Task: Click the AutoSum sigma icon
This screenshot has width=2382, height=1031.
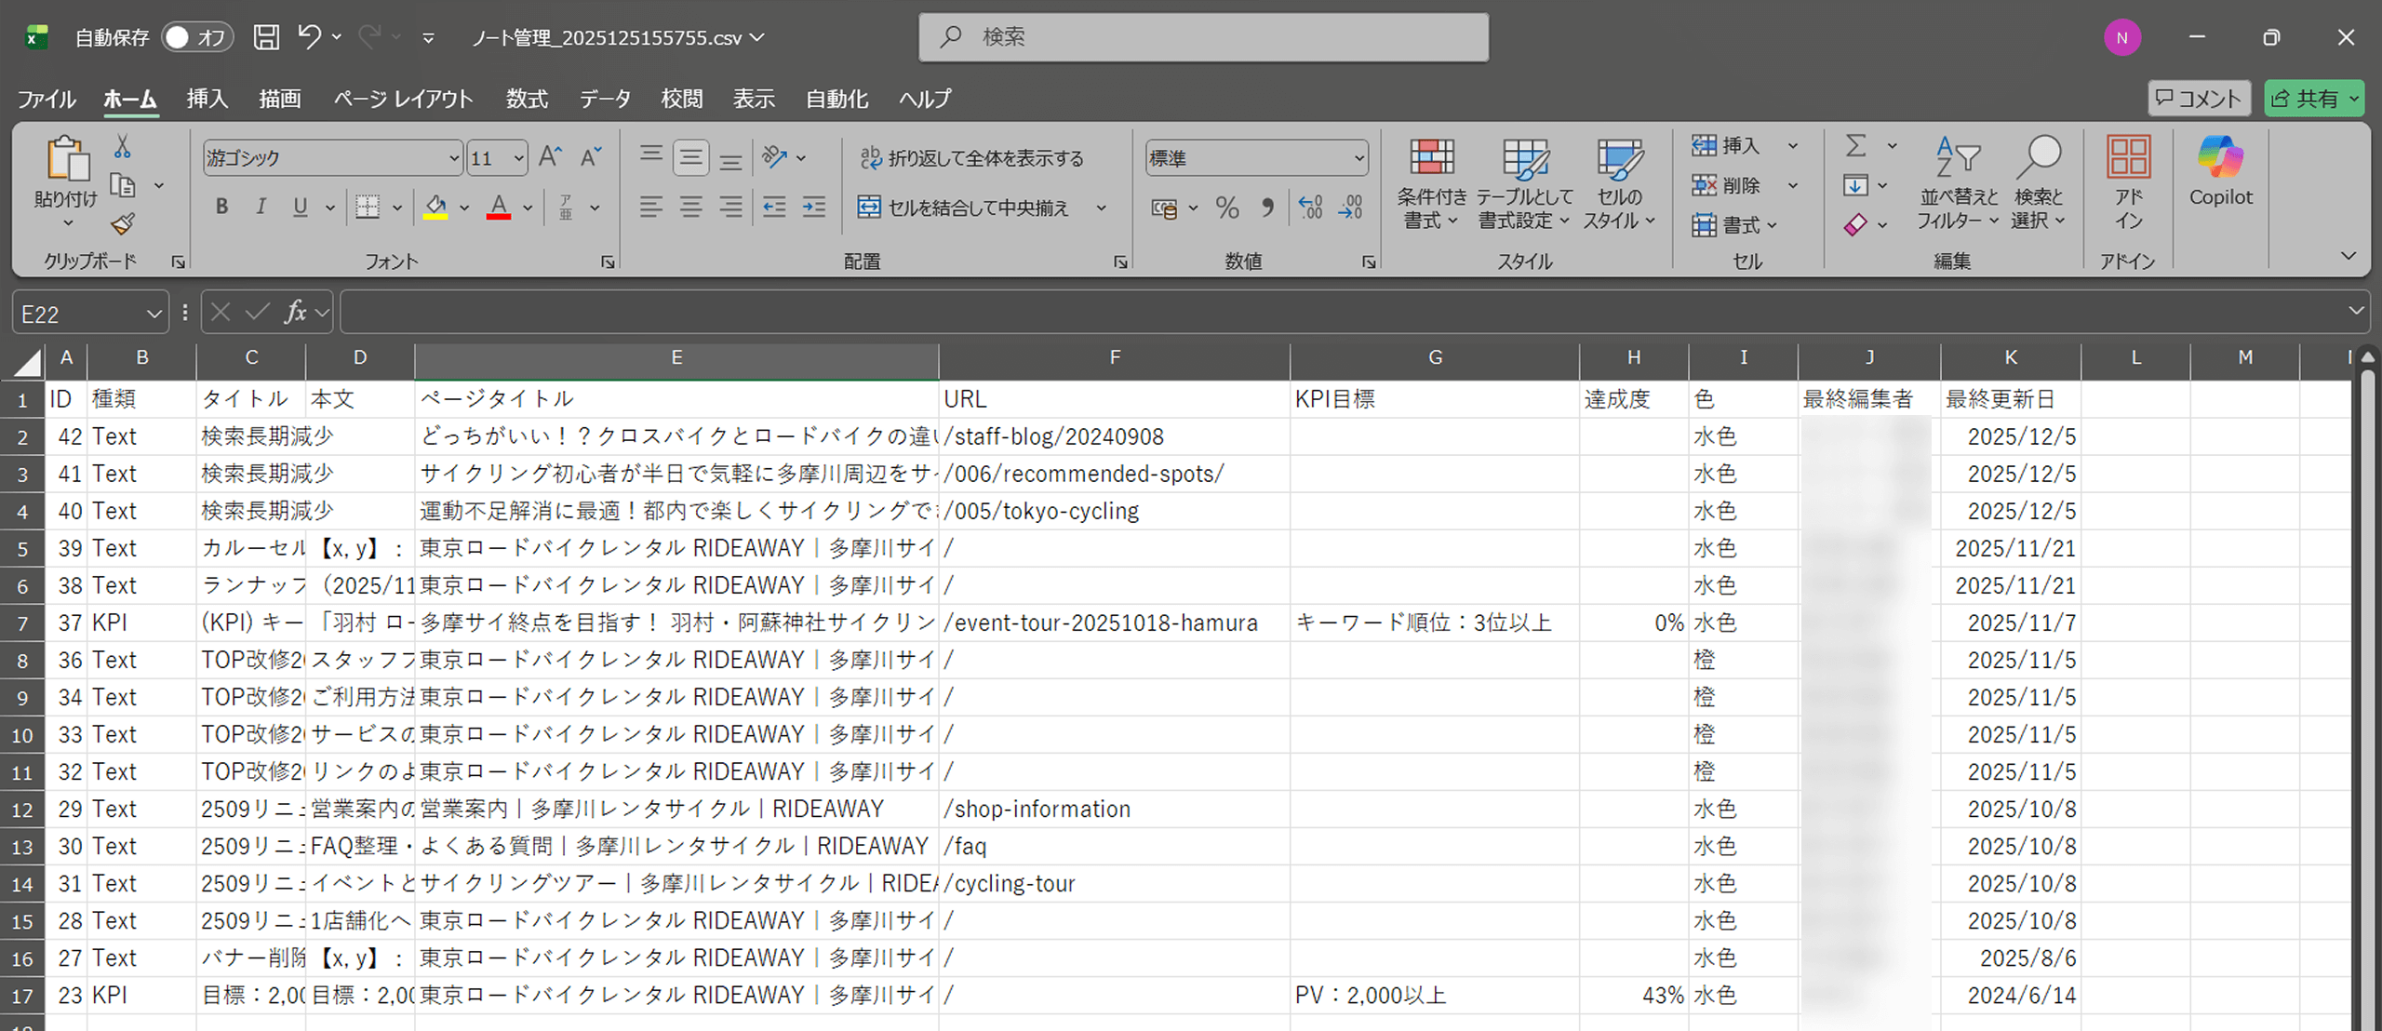Action: click(1855, 146)
